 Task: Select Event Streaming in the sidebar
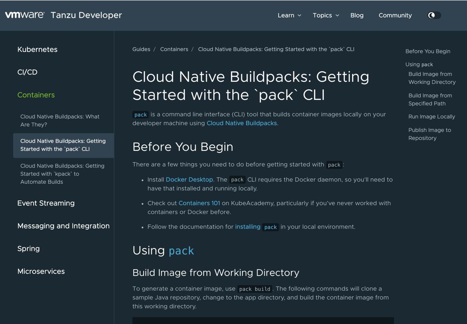point(46,203)
